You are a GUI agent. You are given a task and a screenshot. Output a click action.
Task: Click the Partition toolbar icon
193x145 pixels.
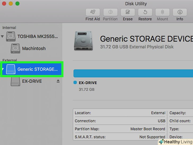pos(110,12)
